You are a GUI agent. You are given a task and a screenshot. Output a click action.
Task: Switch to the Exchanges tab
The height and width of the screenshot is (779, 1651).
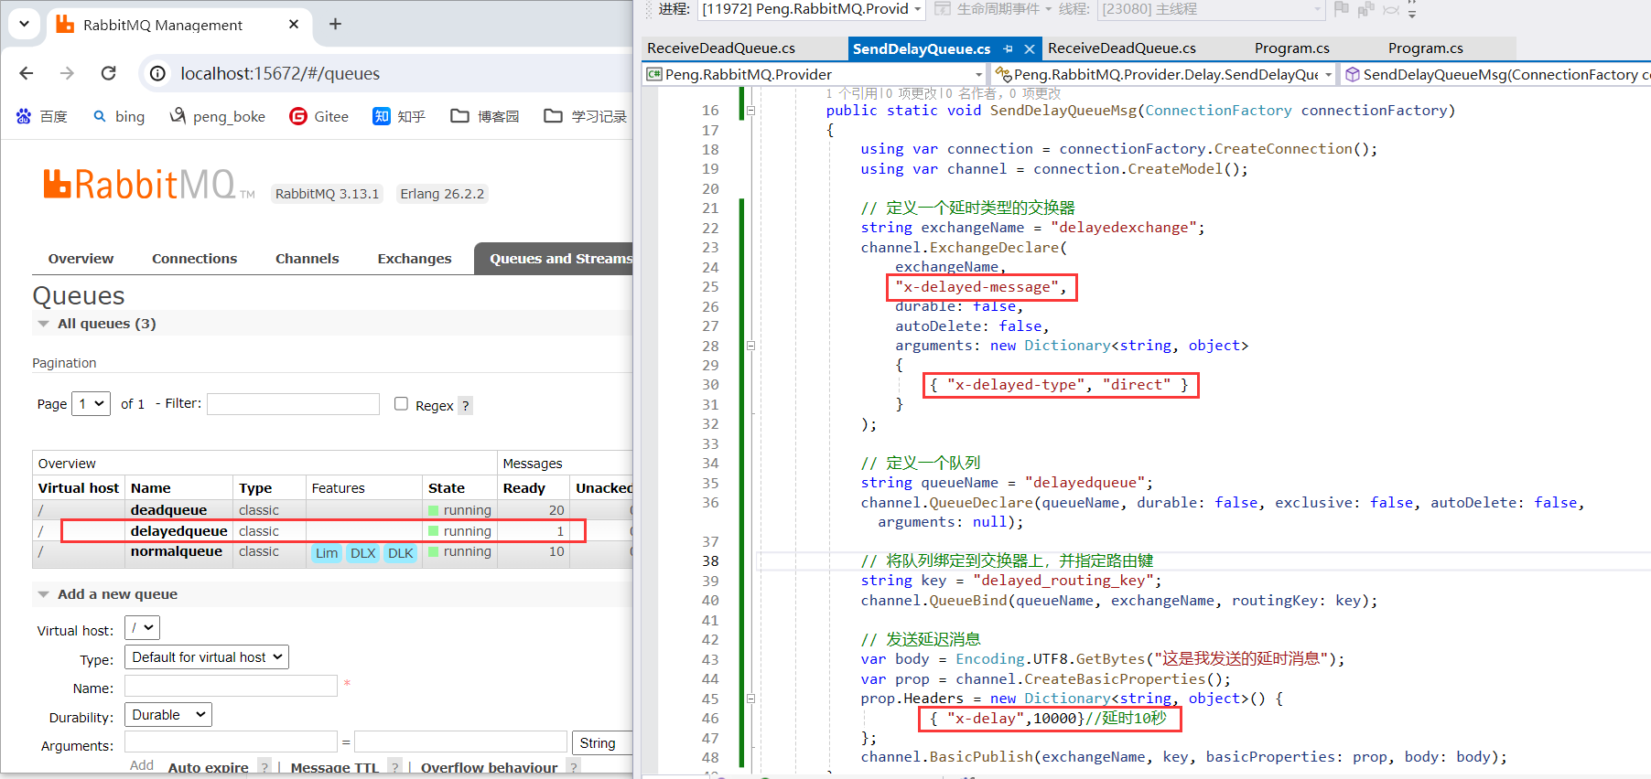(x=415, y=259)
